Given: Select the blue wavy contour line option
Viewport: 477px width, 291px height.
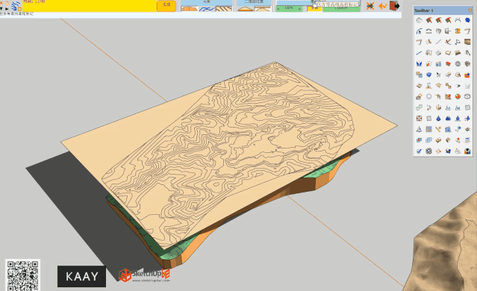Looking at the screenshot, I should (x=207, y=9).
